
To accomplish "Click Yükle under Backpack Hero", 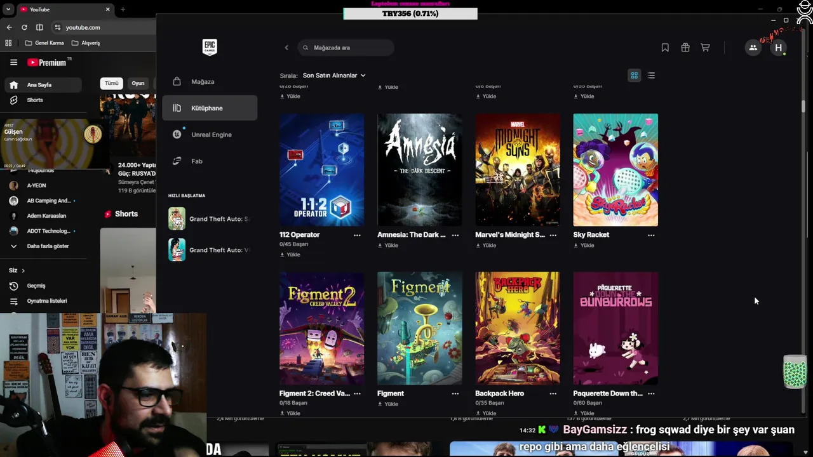I will [x=485, y=413].
